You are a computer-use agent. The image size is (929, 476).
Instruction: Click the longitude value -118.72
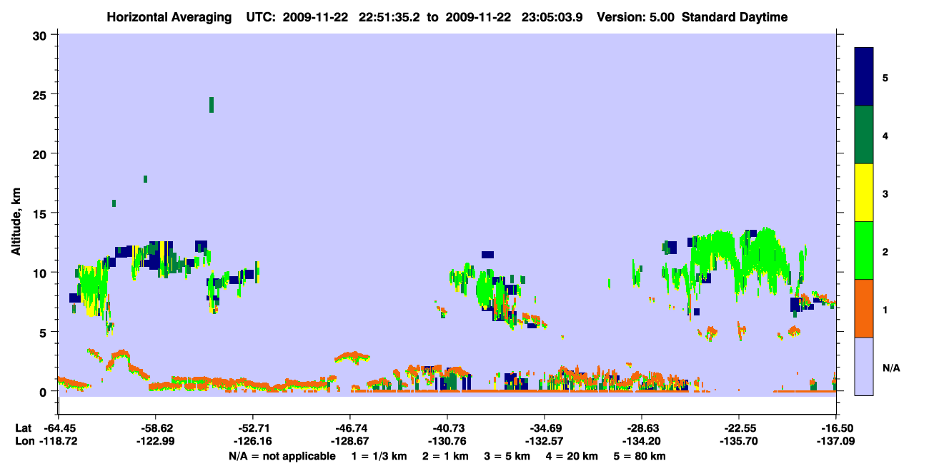(x=59, y=441)
